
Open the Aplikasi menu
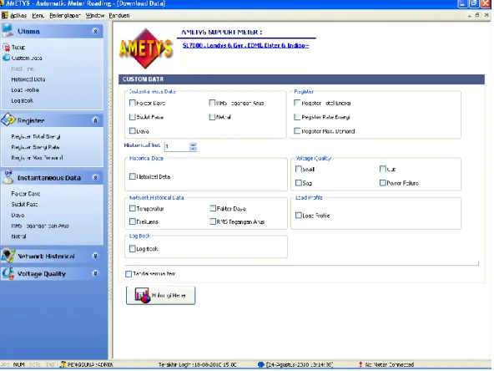18,15
